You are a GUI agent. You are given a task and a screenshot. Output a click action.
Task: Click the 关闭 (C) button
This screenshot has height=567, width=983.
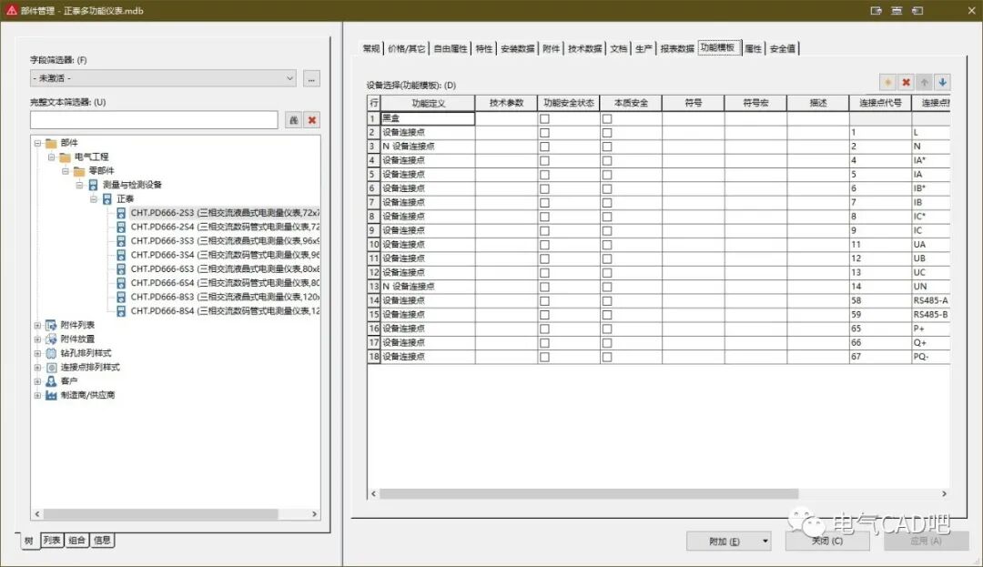click(827, 541)
